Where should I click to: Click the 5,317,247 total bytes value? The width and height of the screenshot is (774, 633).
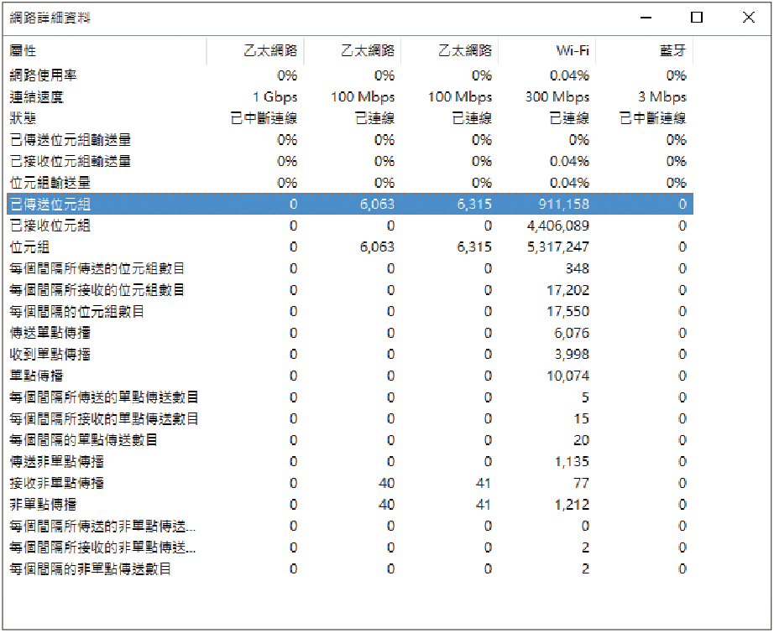point(557,247)
